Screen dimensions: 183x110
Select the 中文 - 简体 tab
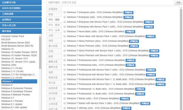click(x=54, y=20)
